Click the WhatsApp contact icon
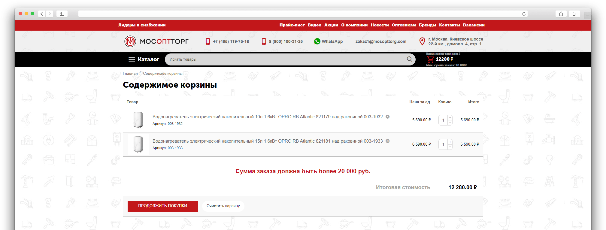This screenshot has height=230, width=606. (317, 41)
